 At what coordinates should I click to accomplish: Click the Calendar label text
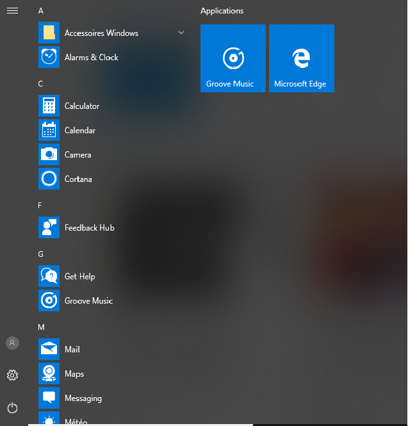tap(80, 131)
